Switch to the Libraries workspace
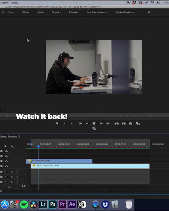Image resolution: width=169 pixels, height=211 pixels. point(74,12)
